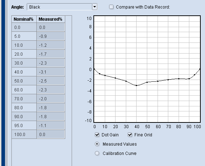
Task: Click the curve point at 20 on graph
Action: pyautogui.click(x=115, y=78)
